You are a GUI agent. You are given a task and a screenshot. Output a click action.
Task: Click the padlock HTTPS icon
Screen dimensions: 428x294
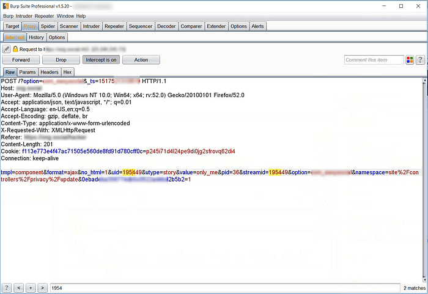[15, 49]
